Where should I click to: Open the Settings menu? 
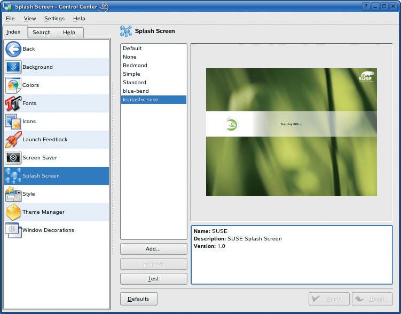pos(54,19)
